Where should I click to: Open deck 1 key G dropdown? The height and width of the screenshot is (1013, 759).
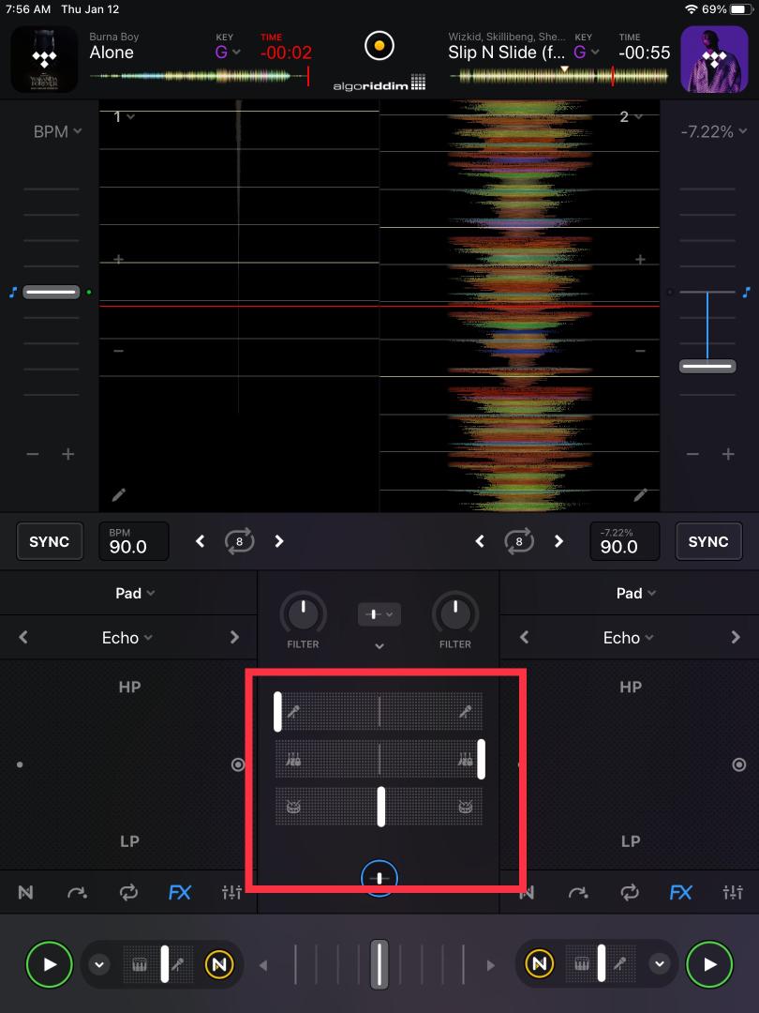[228, 52]
